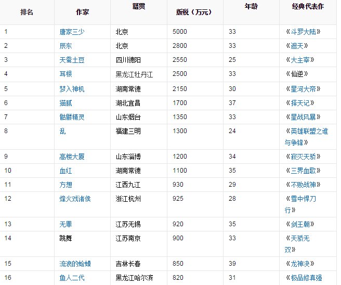
Task: Click author link 骷髅精灵
Action: click(72, 117)
